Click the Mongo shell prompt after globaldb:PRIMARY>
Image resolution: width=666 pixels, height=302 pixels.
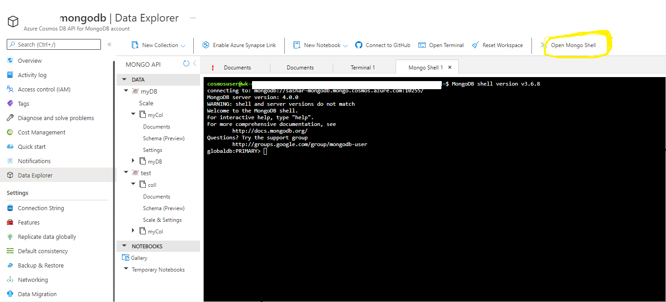click(265, 151)
